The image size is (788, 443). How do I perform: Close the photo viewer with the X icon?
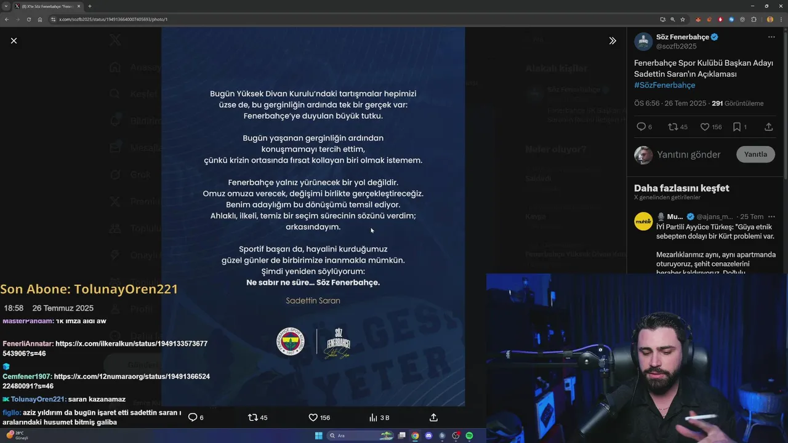click(x=14, y=41)
